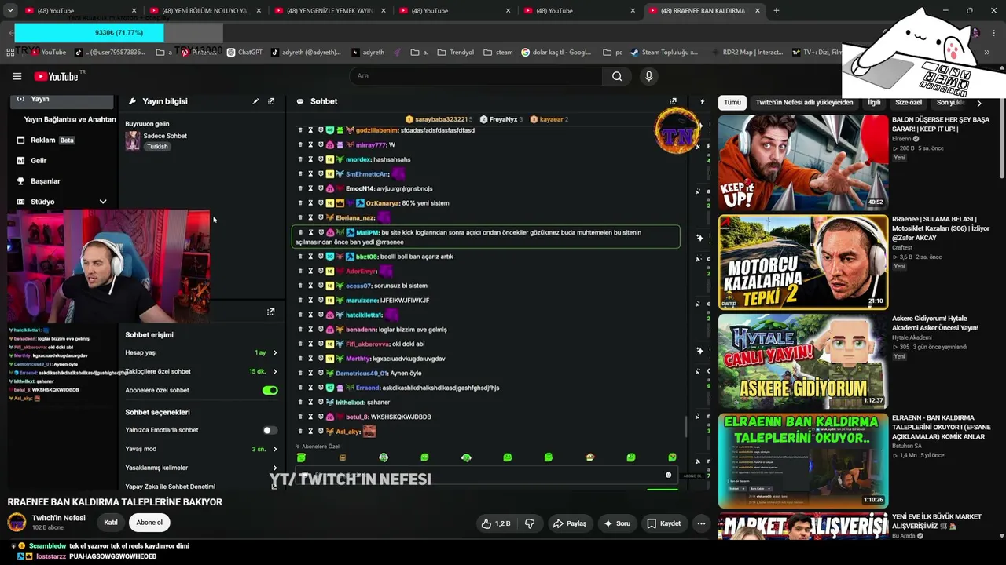The height and width of the screenshot is (565, 1006).
Task: Click the Turkish language tag
Action: 157,147
